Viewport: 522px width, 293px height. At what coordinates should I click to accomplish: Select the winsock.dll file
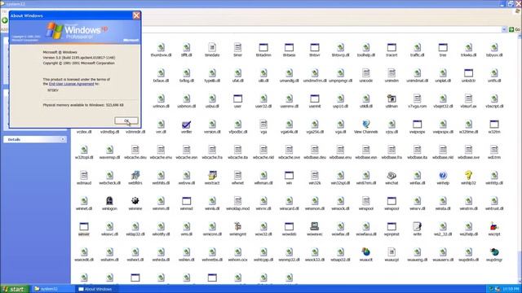tap(340, 204)
